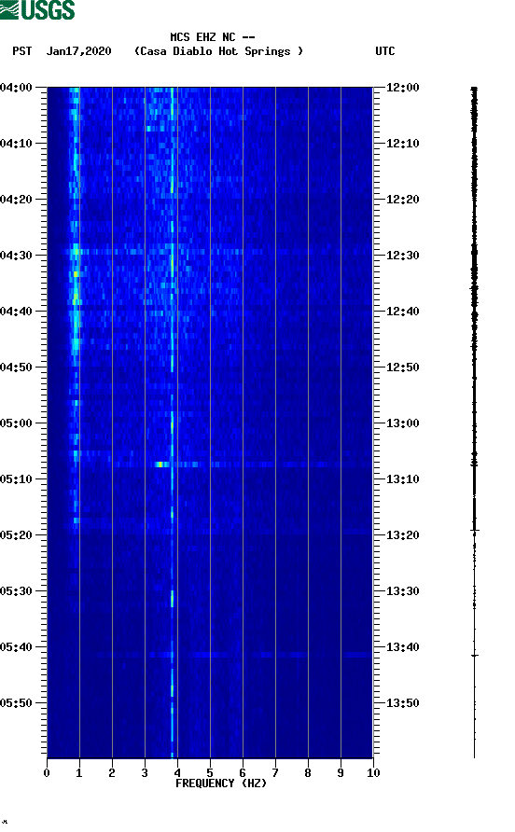Click the 8 Hz frequency tick label
Viewport: 515px width, 832px height.
(x=308, y=772)
